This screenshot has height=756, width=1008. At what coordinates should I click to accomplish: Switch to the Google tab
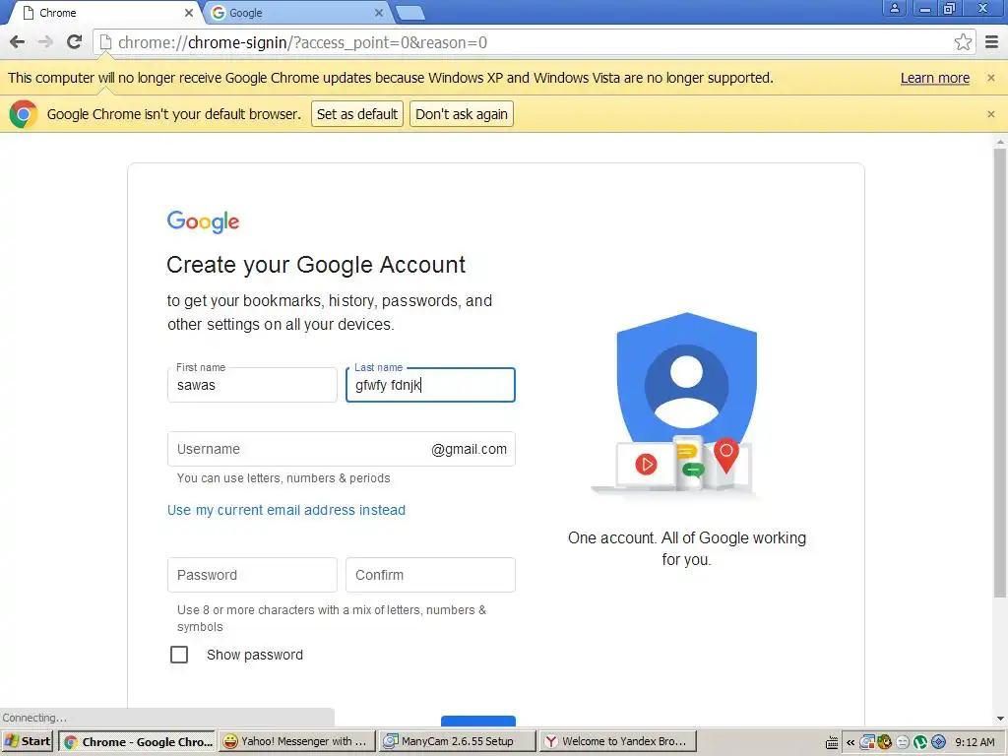coord(297,13)
